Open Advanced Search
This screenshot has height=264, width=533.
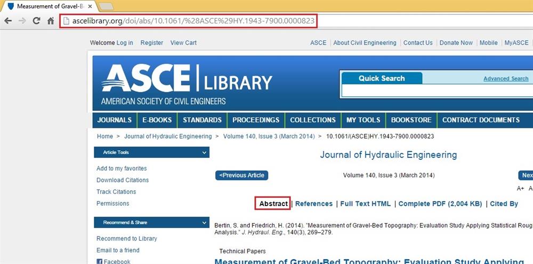[506, 79]
